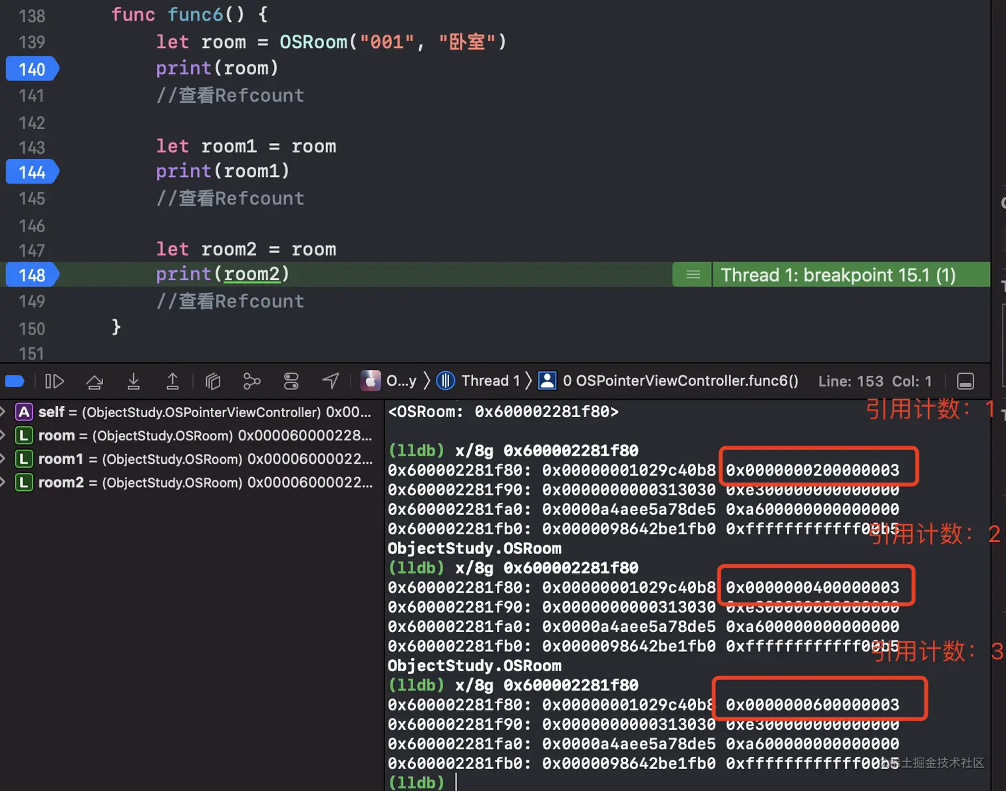The height and width of the screenshot is (791, 1006).
Task: Click the Thread 1 breakpoint 15.1 annotation
Action: pyautogui.click(x=838, y=275)
